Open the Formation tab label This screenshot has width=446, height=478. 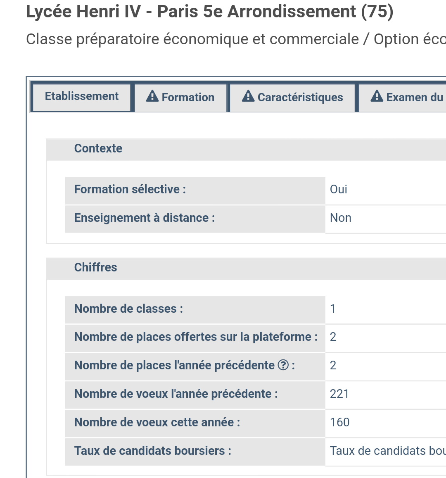pos(188,98)
